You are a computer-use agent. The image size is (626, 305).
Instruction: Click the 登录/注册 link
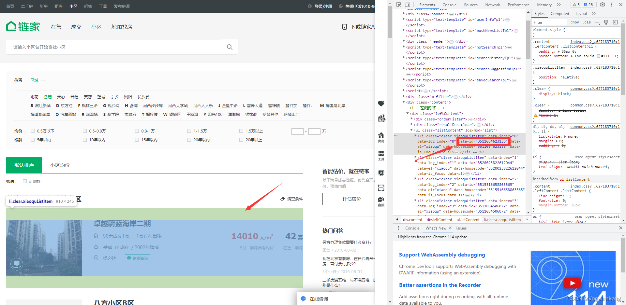(323, 6)
